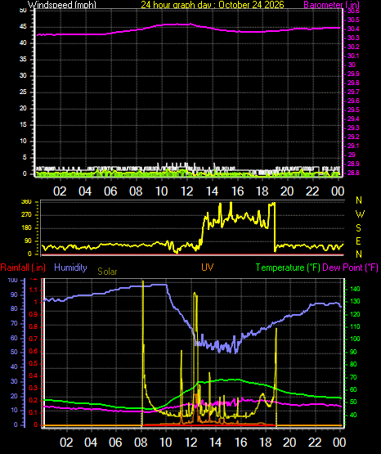Click hour '18' under the bottom humidity graph

(265, 443)
